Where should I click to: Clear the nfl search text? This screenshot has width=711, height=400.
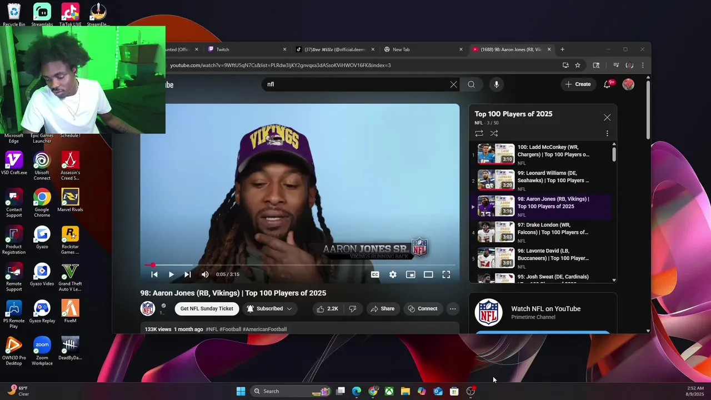454,84
